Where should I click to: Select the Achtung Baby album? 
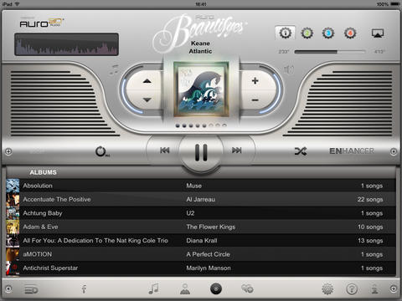[201, 213]
